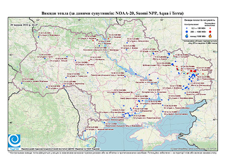Click the legend heading at the top
Viewport: 225px width, 159px height.
click(200, 20)
